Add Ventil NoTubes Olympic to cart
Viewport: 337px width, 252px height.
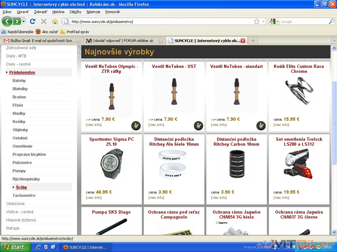(x=136, y=125)
